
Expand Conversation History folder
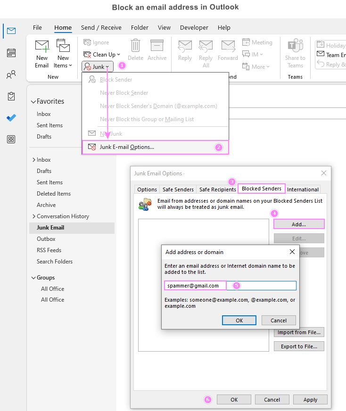34,216
